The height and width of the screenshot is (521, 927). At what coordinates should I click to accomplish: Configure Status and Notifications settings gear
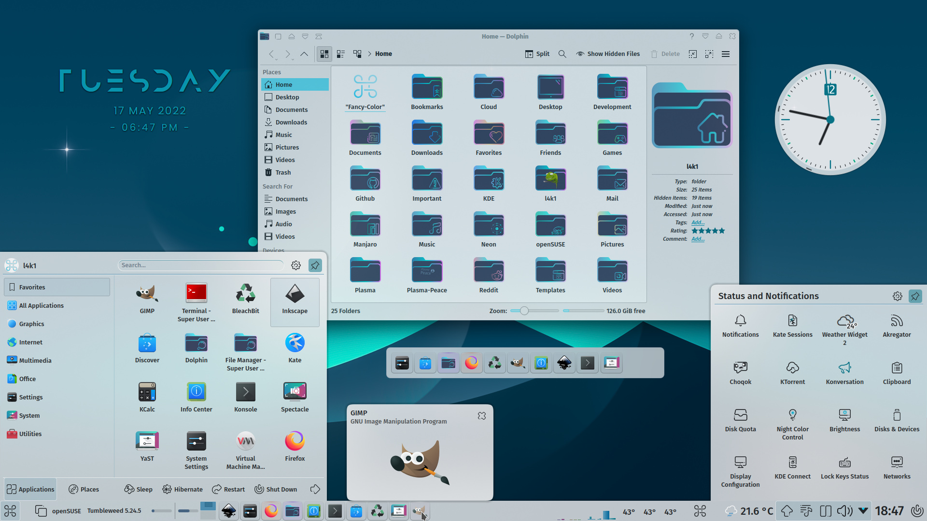[x=897, y=296]
